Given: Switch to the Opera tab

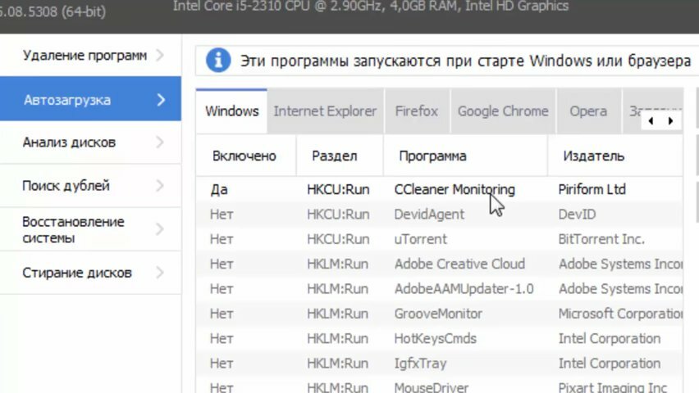Looking at the screenshot, I should pyautogui.click(x=588, y=111).
